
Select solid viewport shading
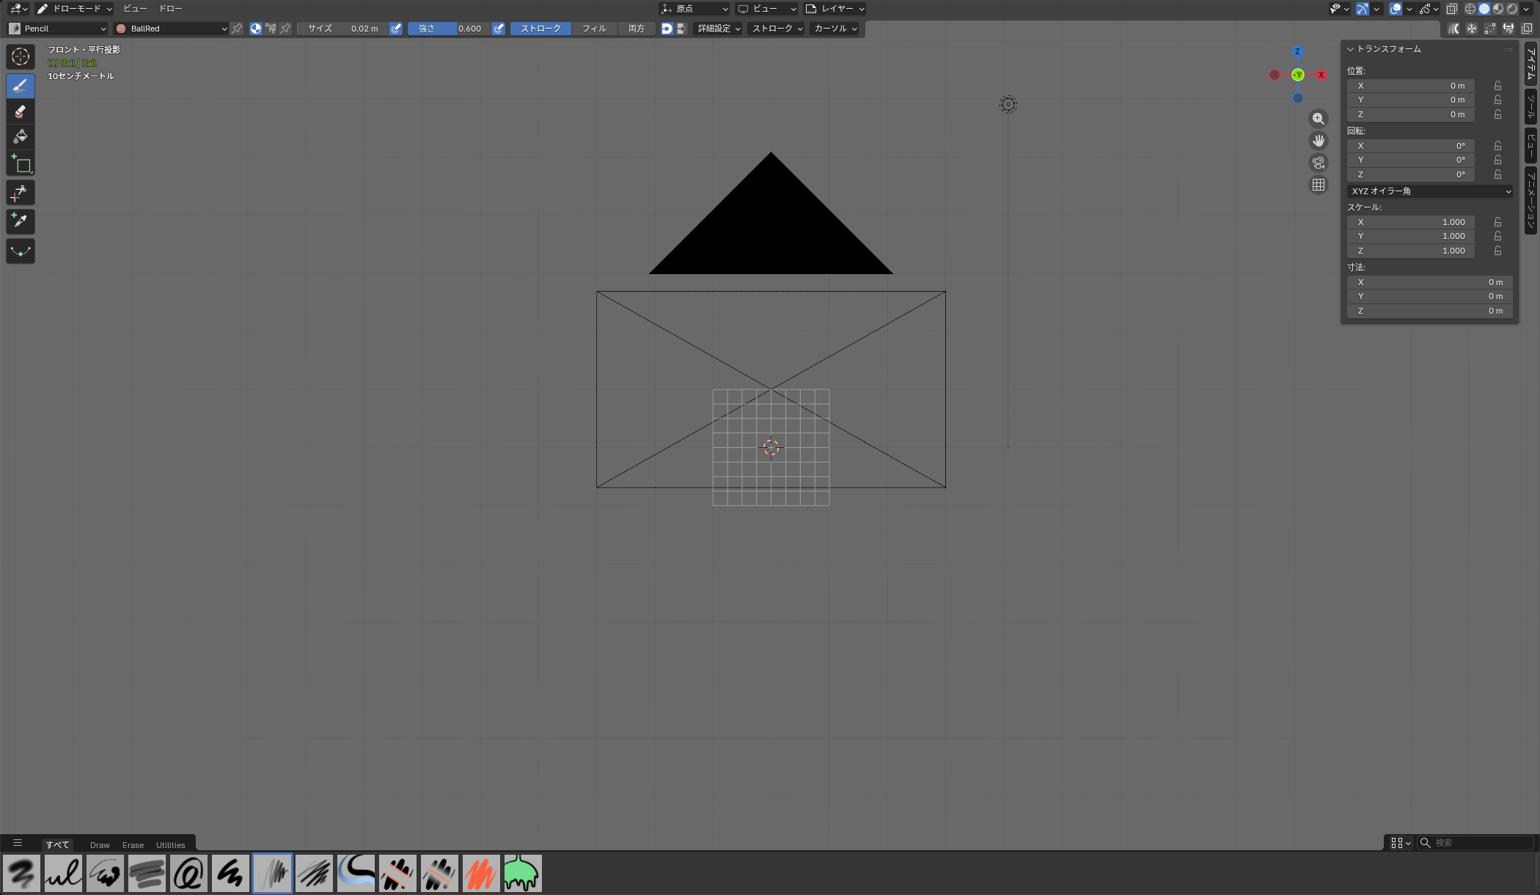pyautogui.click(x=1484, y=9)
